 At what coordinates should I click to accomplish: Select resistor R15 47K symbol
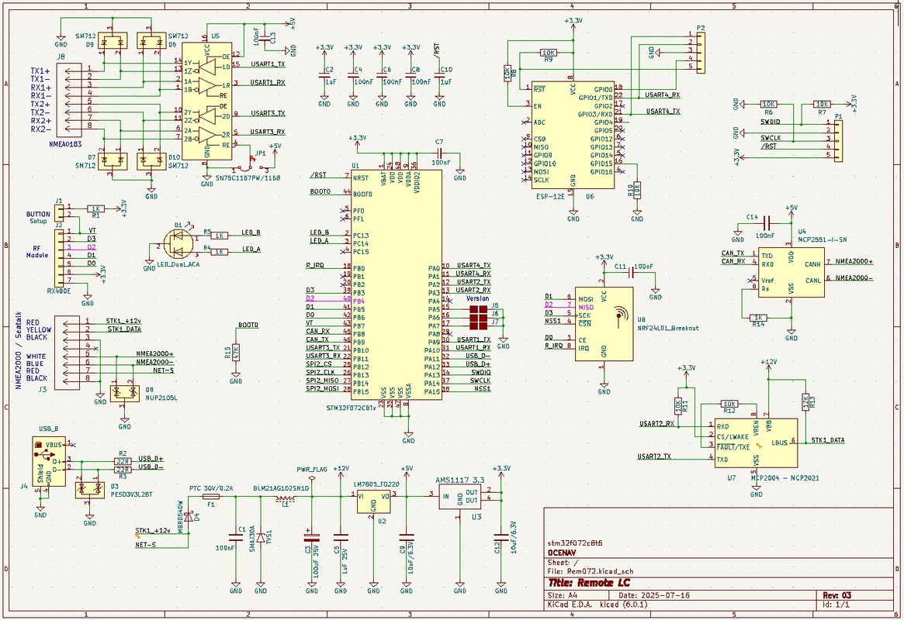[236, 353]
